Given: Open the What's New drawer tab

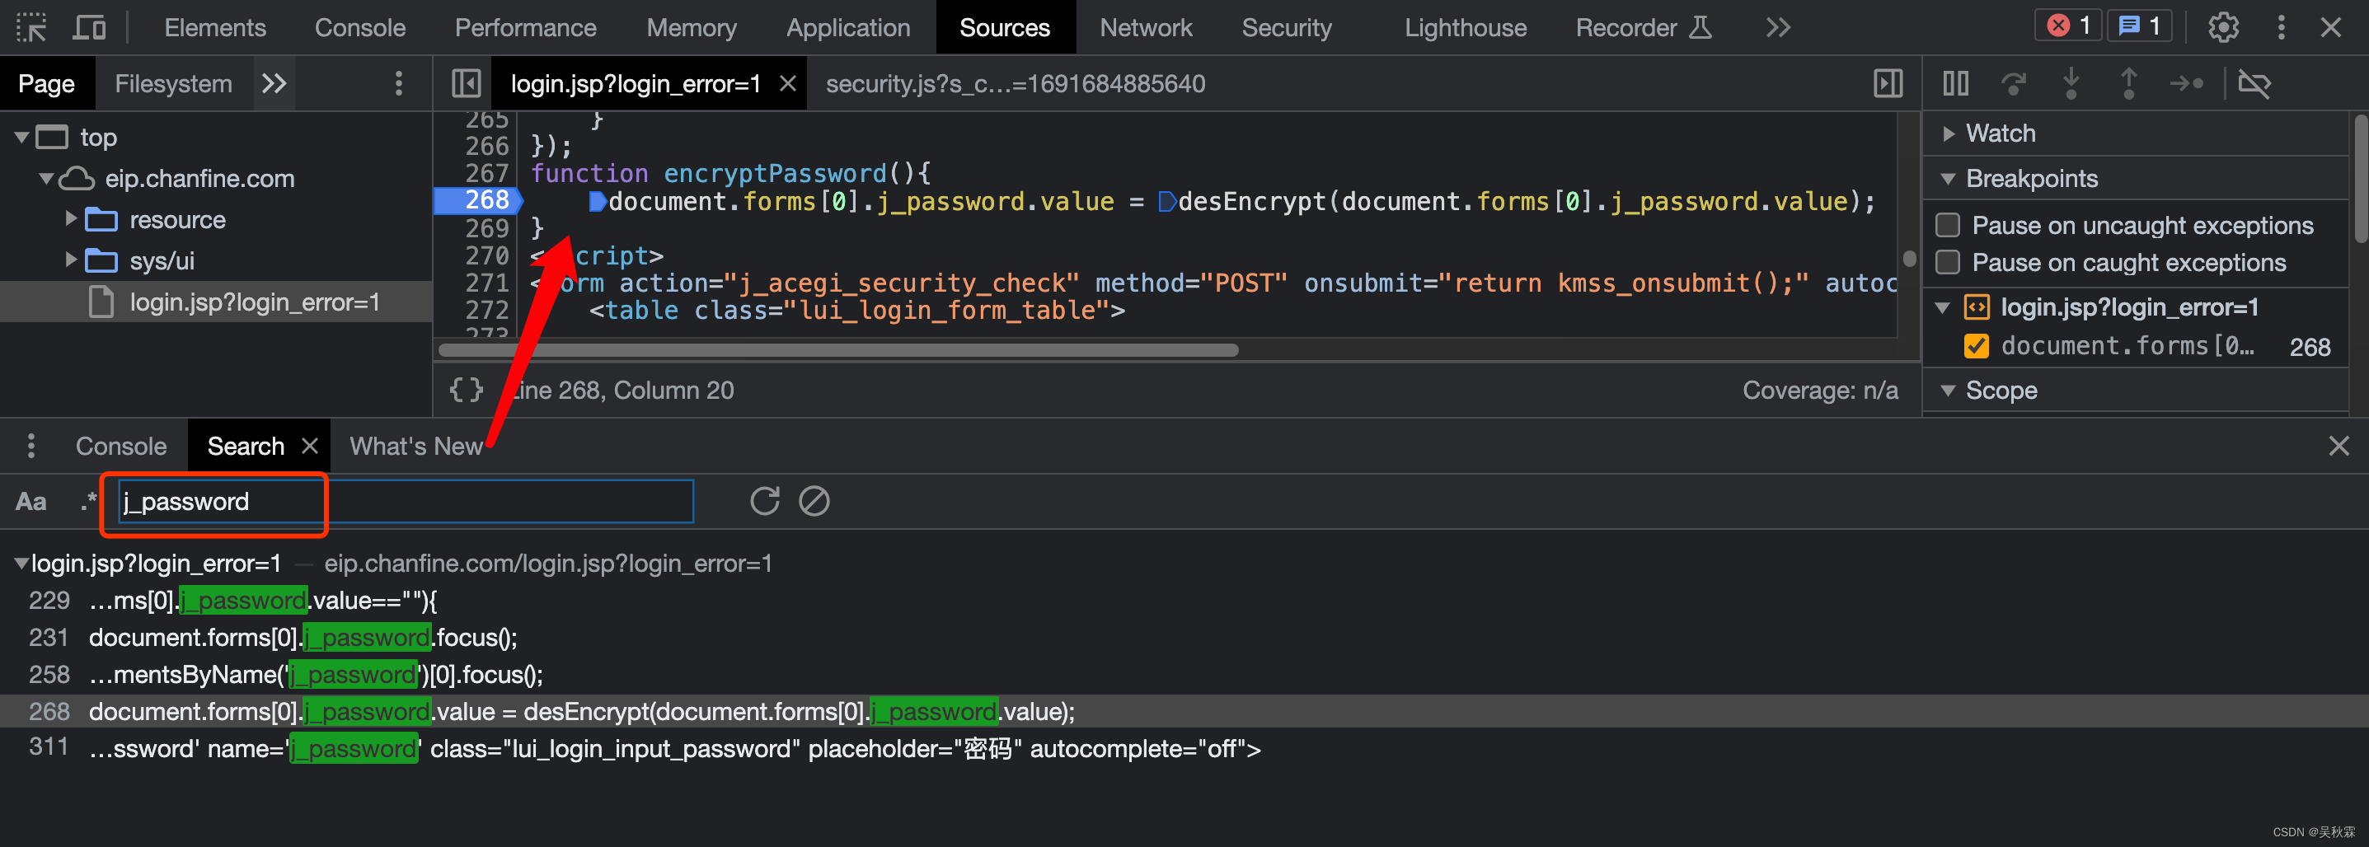Looking at the screenshot, I should [415, 446].
